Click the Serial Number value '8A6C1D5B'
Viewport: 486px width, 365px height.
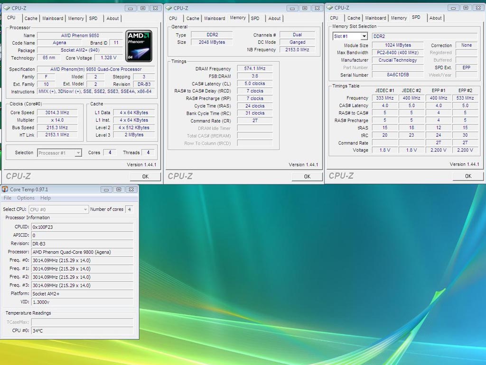pos(398,75)
